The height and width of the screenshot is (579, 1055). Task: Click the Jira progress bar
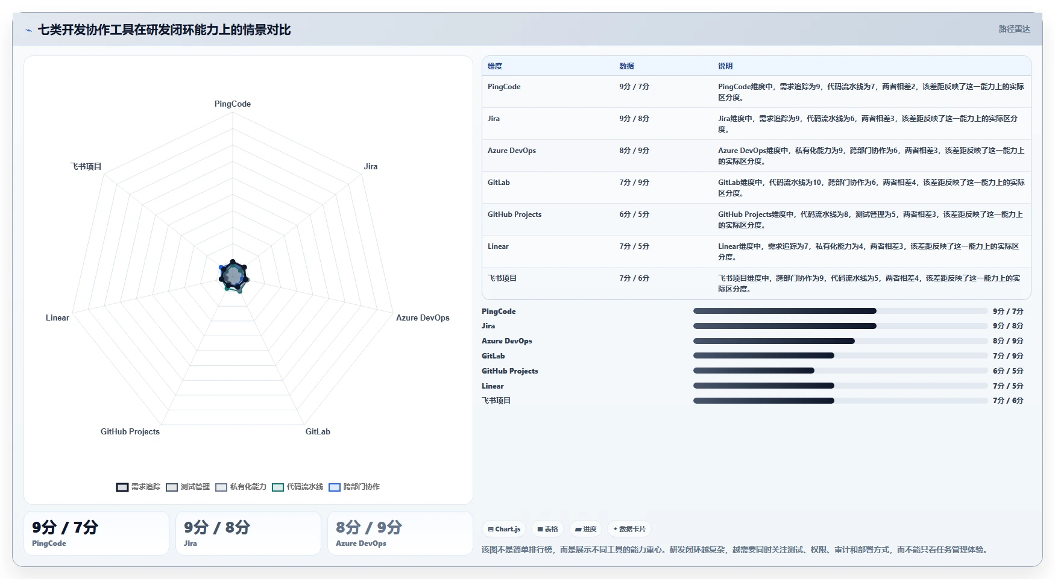point(840,326)
